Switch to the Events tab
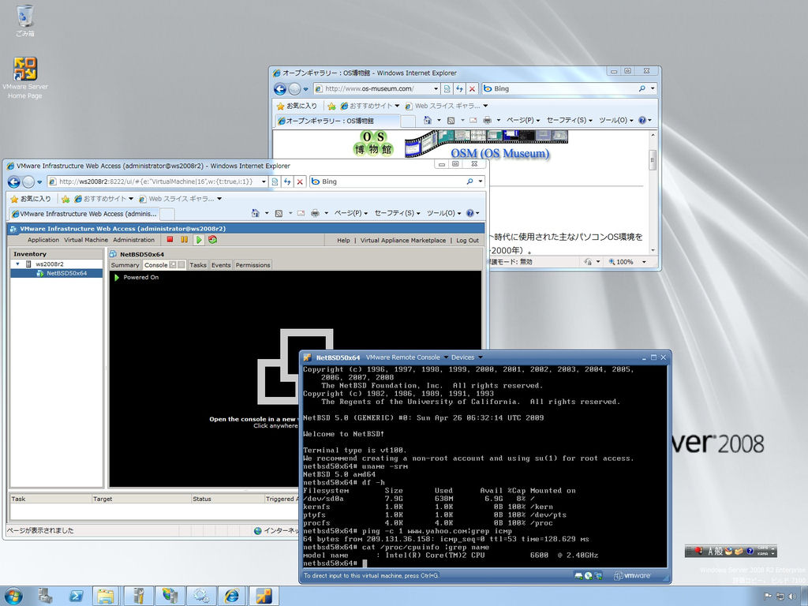This screenshot has height=606, width=808. tap(221, 265)
